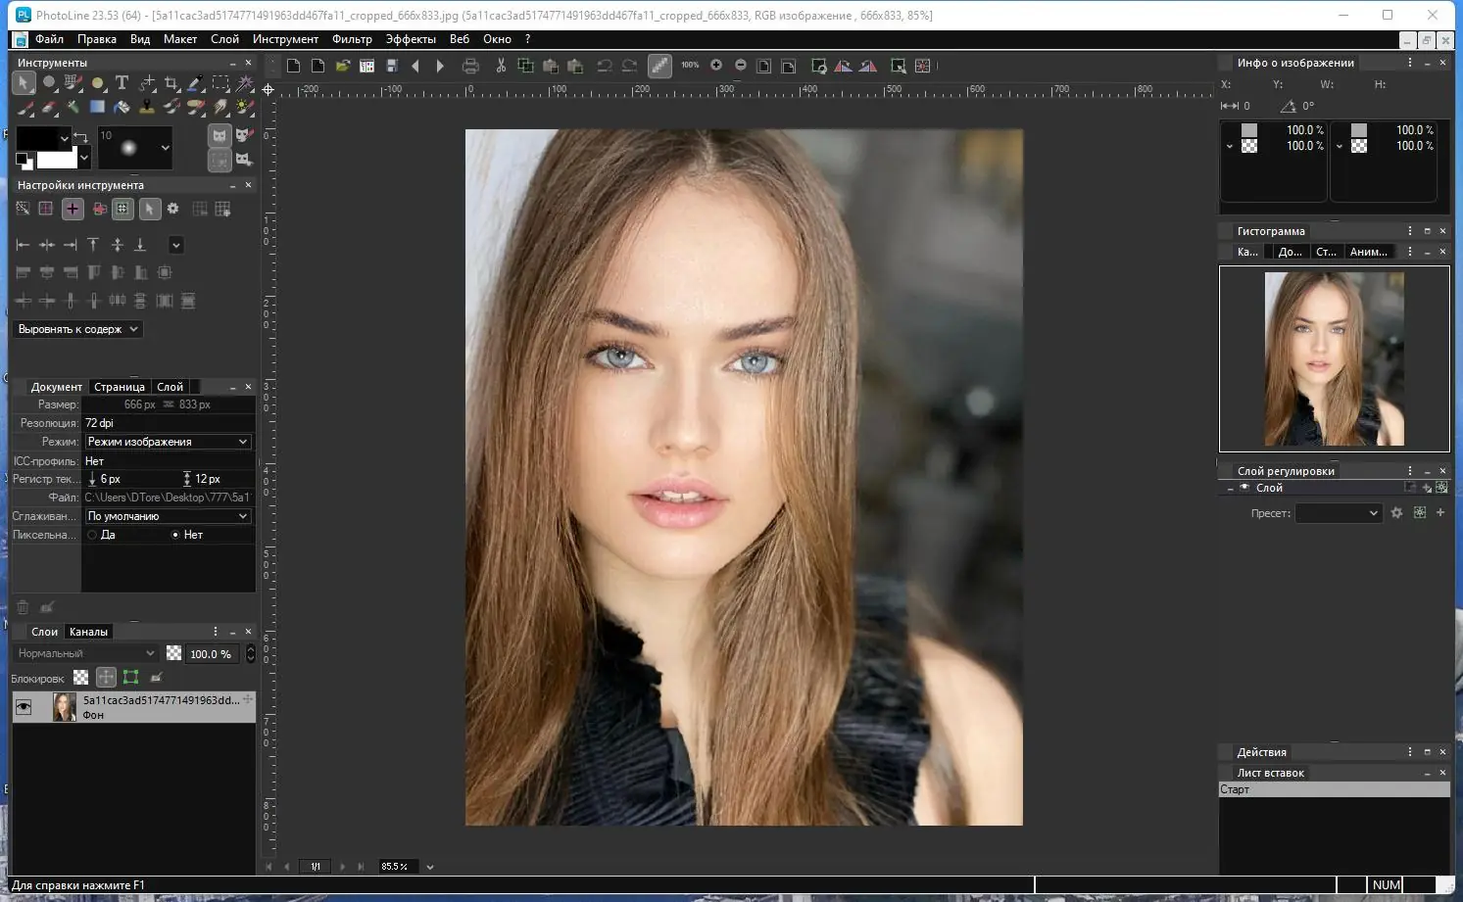Select the 'Да' radio button

92,535
